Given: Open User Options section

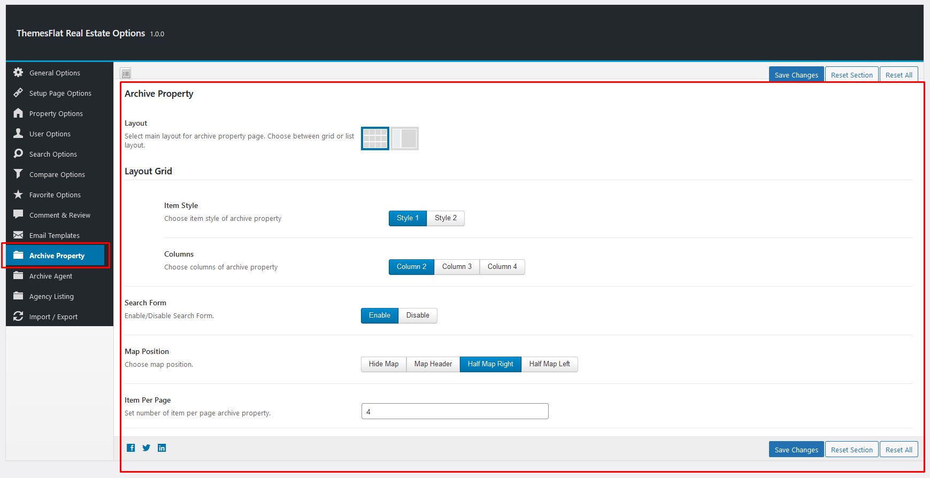Looking at the screenshot, I should coord(59,134).
